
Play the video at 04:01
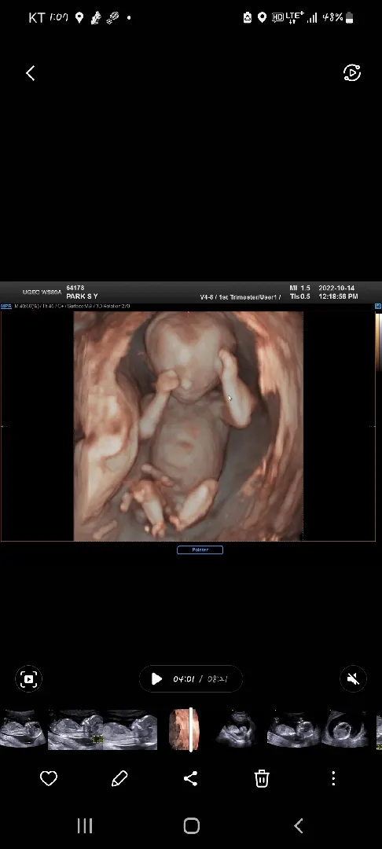[x=156, y=679]
